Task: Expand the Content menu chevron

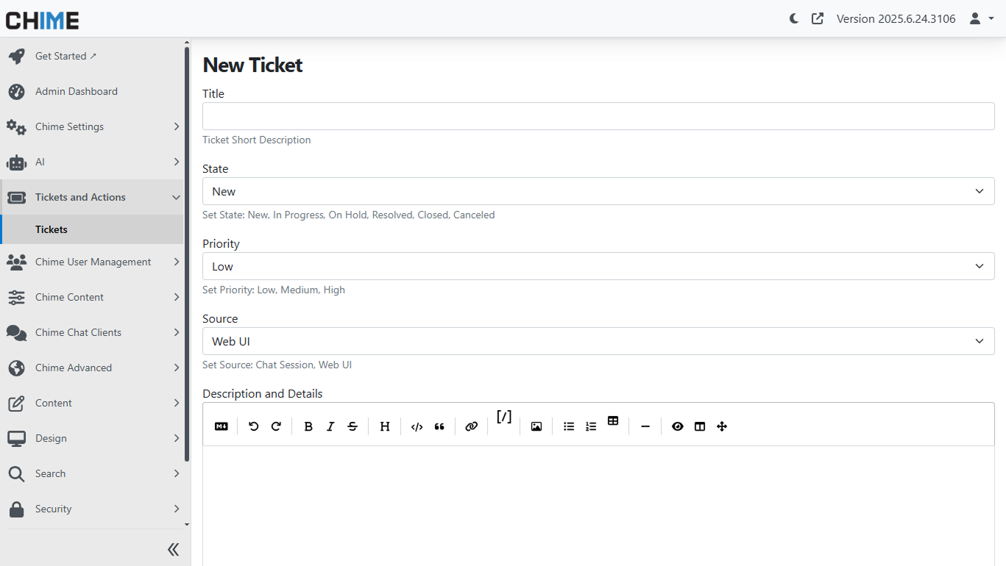Action: [177, 403]
